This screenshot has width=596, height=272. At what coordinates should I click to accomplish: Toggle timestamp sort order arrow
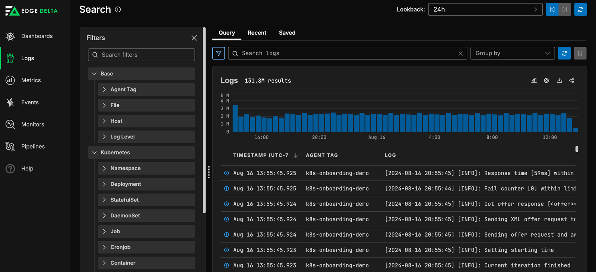[x=296, y=156]
